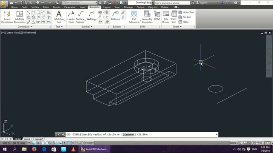Screen dimensions: 273x153
Task: Click the Hole Chart button
Action: tap(186, 12)
